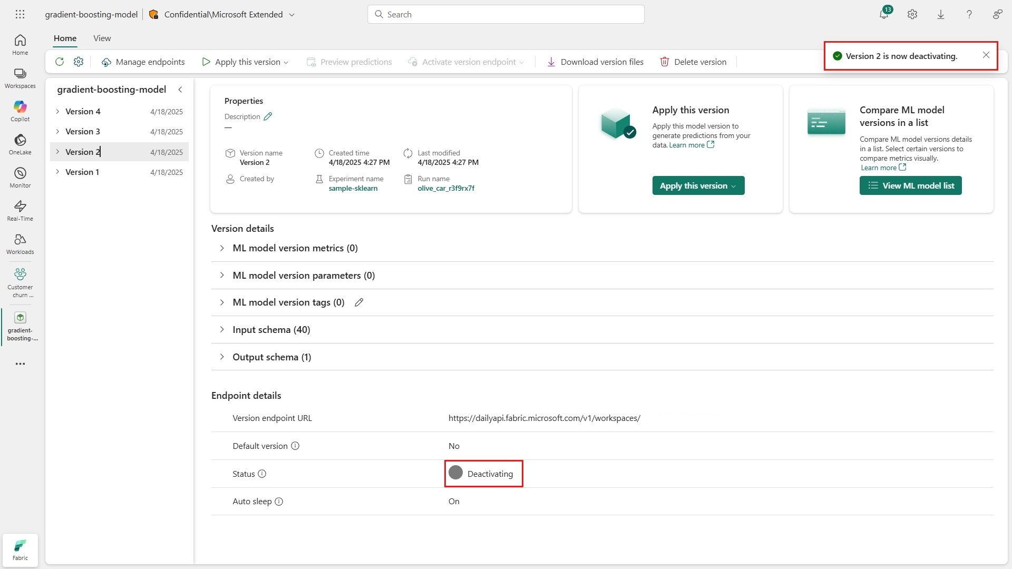
Task: Click the Search input field
Action: (505, 14)
